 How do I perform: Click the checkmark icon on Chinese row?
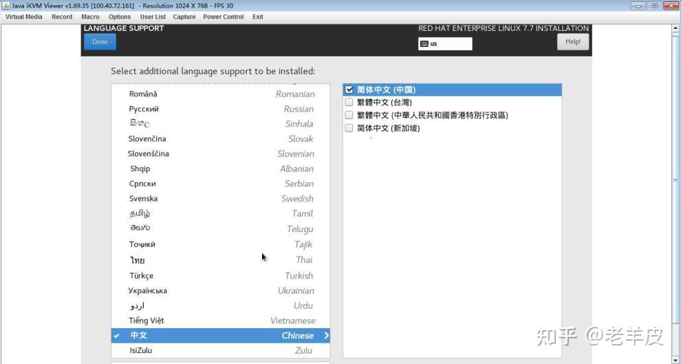point(116,336)
